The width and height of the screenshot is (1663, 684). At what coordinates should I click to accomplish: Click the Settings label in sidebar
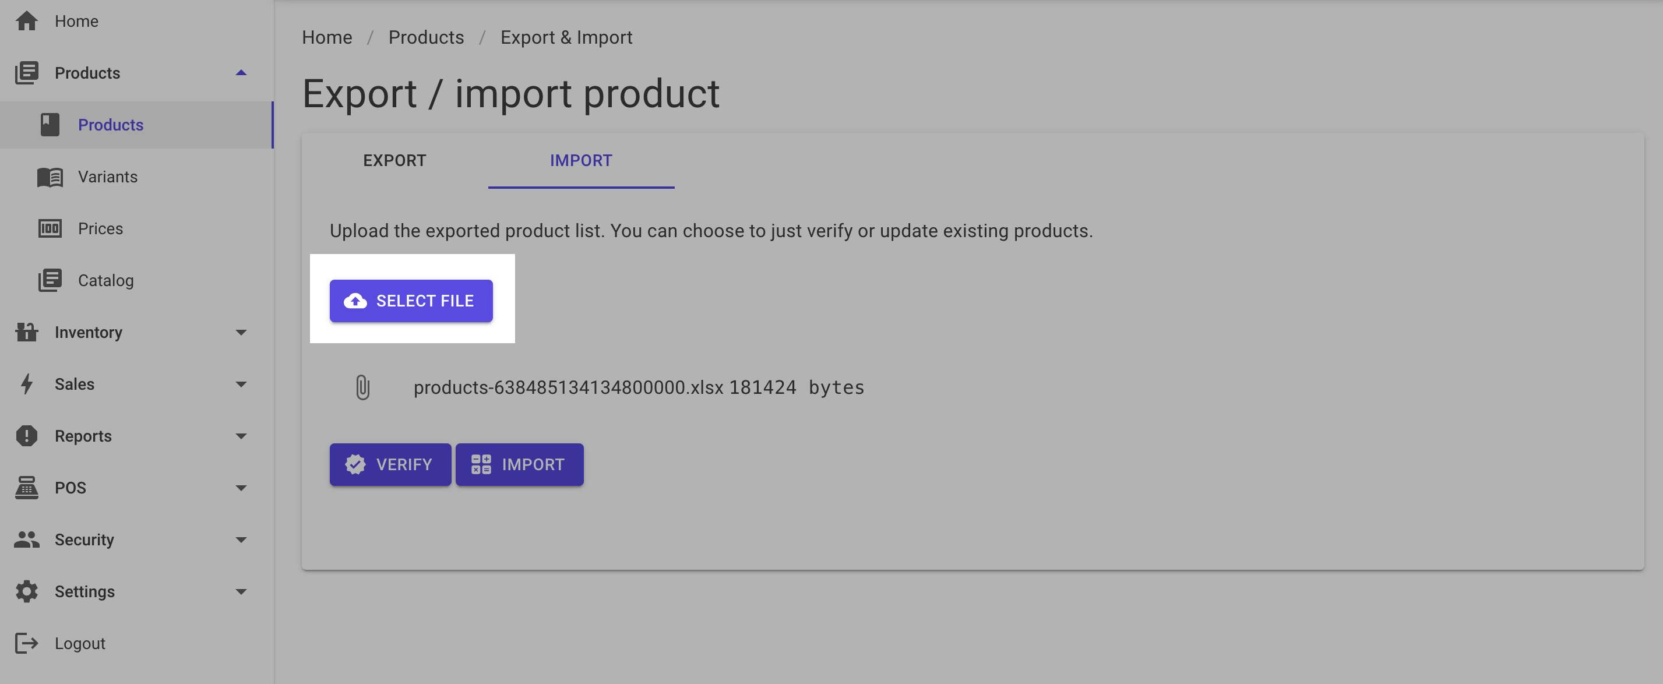click(x=84, y=592)
